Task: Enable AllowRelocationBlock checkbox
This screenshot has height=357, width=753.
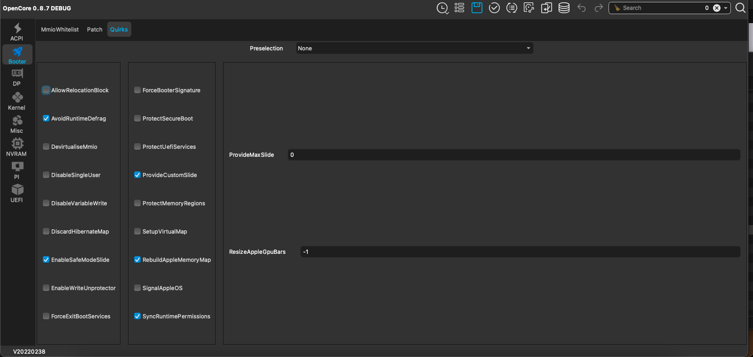Action: click(x=46, y=90)
